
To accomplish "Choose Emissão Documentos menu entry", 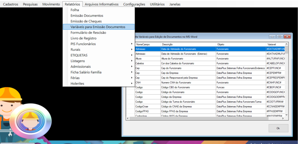I will (x=99, y=16).
